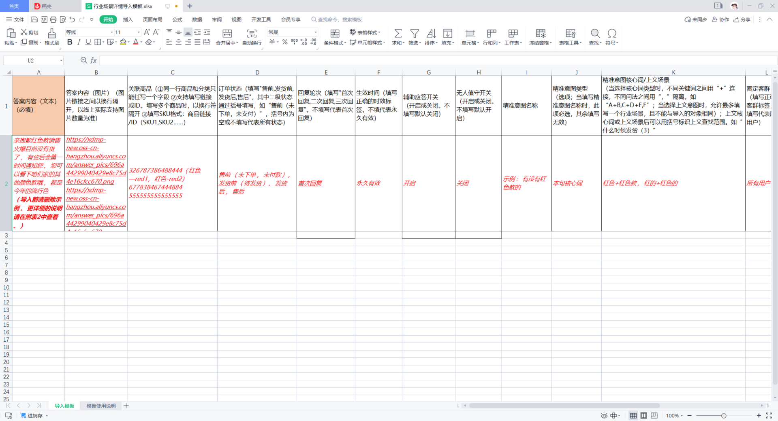Open the Page Layout (页面布局) tab
778x421 pixels.
pyautogui.click(x=152, y=19)
